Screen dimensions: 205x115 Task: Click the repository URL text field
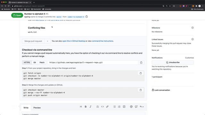coord(93,63)
